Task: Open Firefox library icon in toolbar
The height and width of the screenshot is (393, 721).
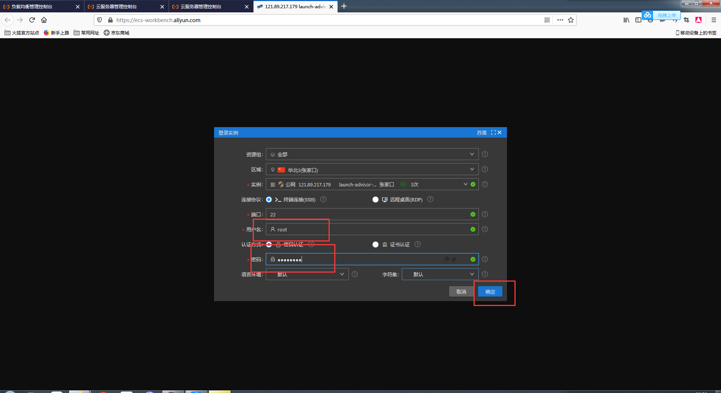Action: coord(626,20)
